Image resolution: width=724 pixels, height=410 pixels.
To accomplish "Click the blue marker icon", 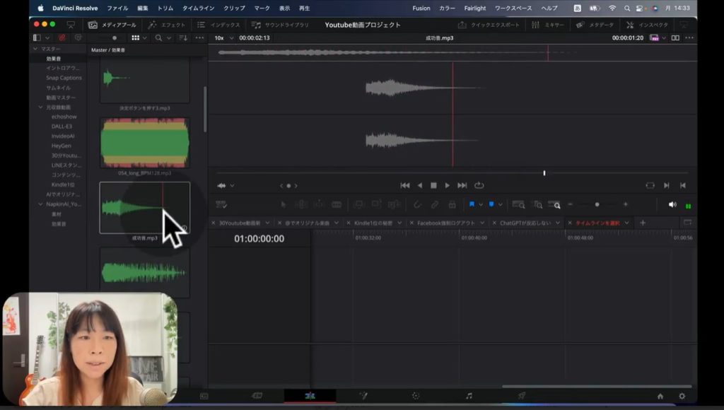I will pyautogui.click(x=491, y=204).
